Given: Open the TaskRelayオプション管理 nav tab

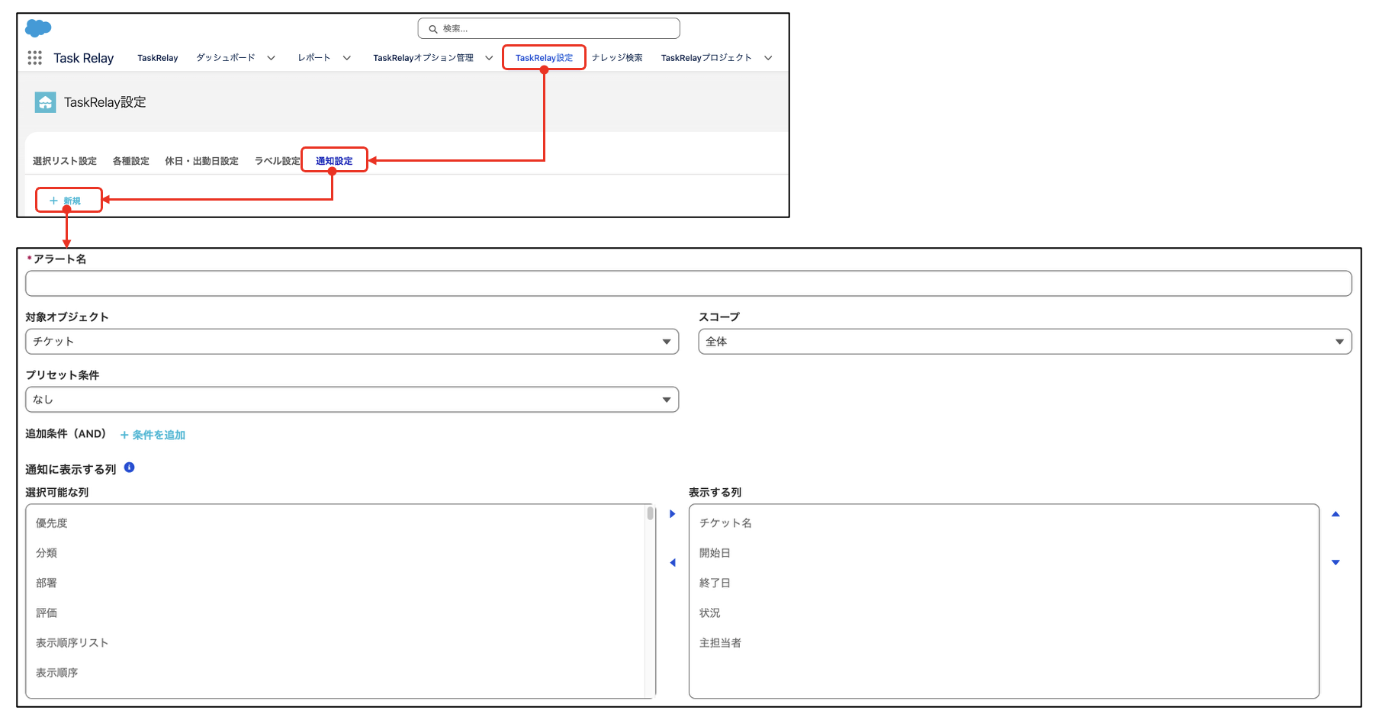Looking at the screenshot, I should pyautogui.click(x=423, y=58).
